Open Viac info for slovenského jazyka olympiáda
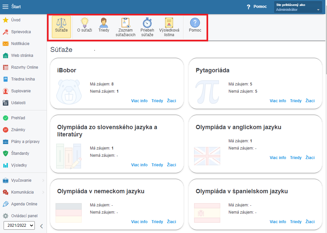 [x=139, y=165]
